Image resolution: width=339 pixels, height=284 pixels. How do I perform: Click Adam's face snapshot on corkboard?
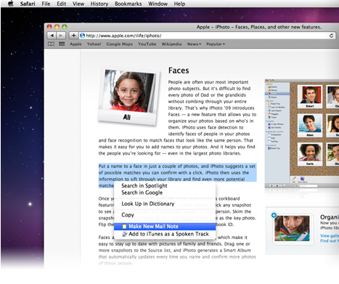pyautogui.click(x=310, y=125)
